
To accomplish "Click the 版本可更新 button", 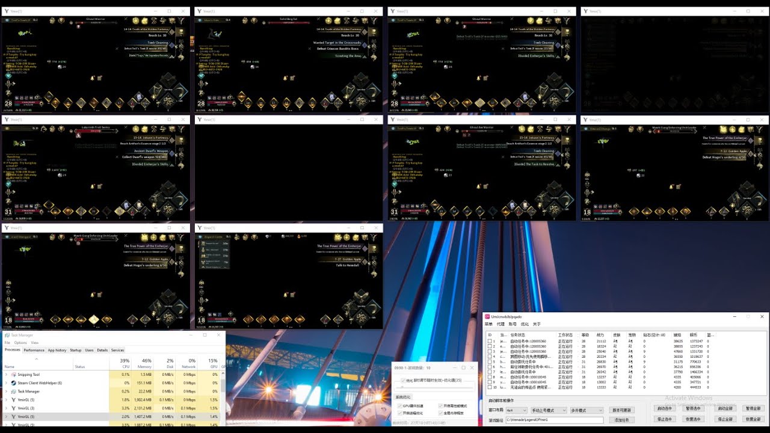I will pos(622,410).
